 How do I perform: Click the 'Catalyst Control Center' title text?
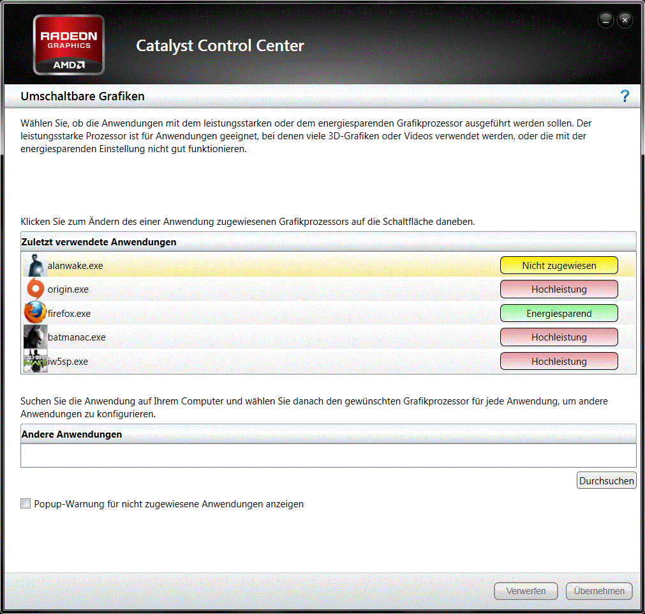click(x=220, y=46)
